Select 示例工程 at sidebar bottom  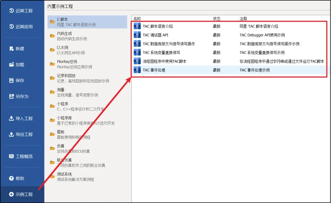pyautogui.click(x=18, y=194)
